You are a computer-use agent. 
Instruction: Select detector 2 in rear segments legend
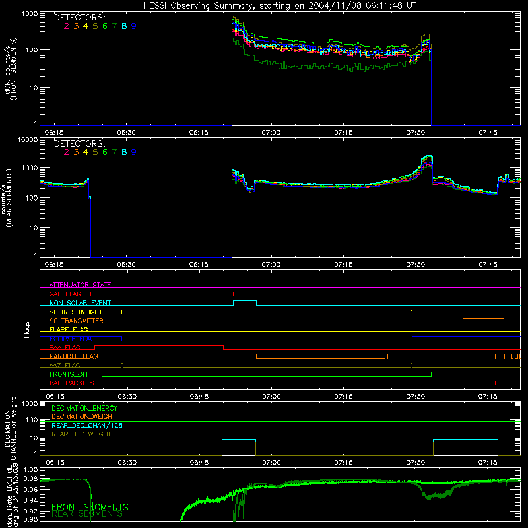[67, 152]
